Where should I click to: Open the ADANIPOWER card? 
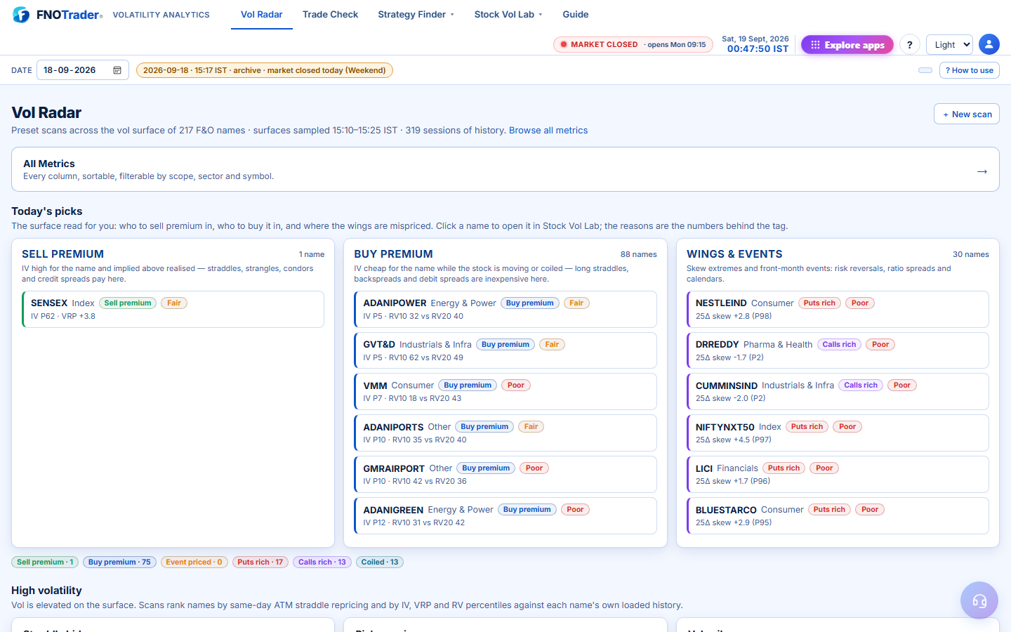(505, 309)
